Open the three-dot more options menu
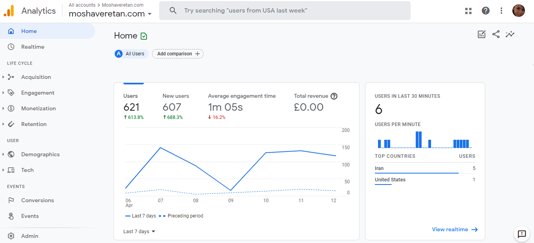534x243 pixels. pos(501,11)
